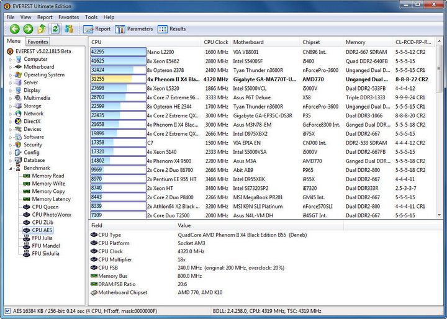Select the Multimedia icon in the tree
The height and width of the screenshot is (319, 447).
pyautogui.click(x=18, y=98)
